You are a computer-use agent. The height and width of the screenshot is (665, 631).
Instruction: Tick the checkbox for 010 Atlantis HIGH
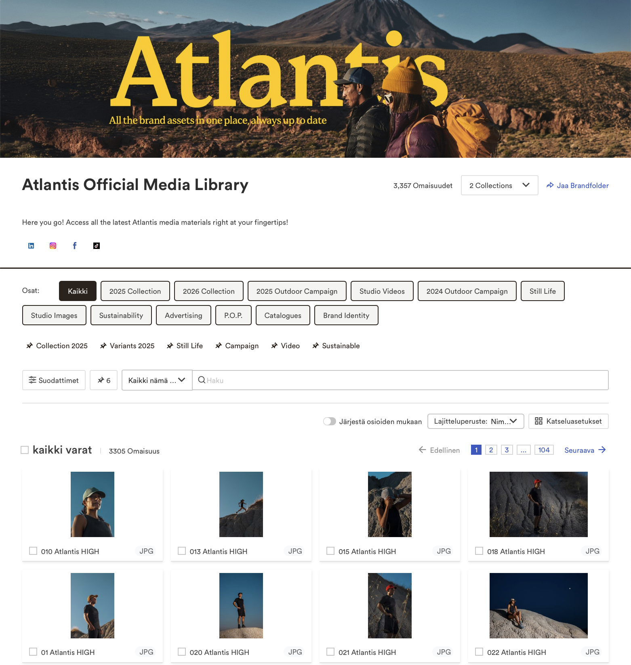[x=33, y=551]
